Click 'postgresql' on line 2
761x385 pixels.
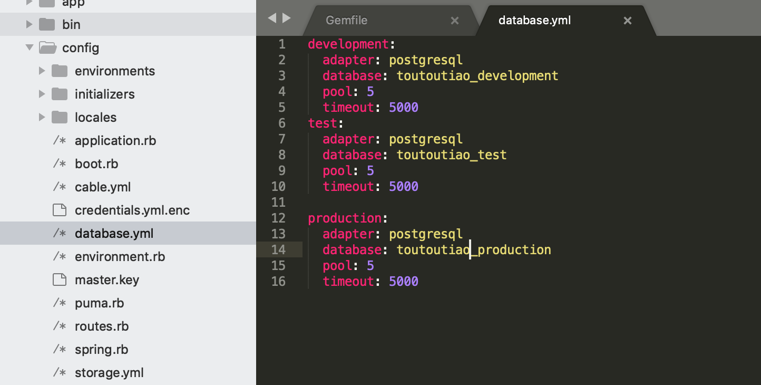[x=426, y=60]
